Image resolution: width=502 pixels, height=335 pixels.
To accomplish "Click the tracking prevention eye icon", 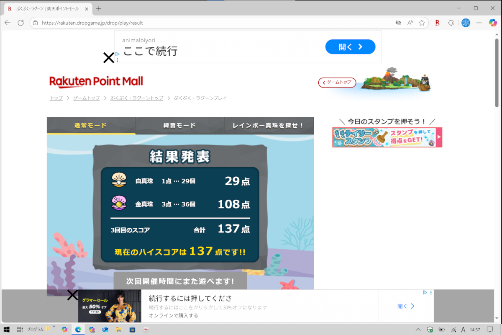I will coord(398,23).
